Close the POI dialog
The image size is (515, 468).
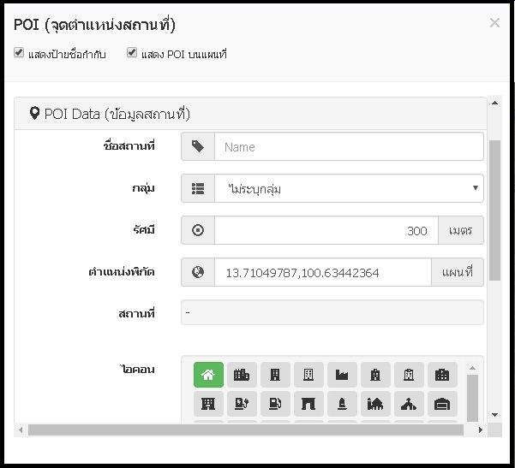tap(494, 23)
